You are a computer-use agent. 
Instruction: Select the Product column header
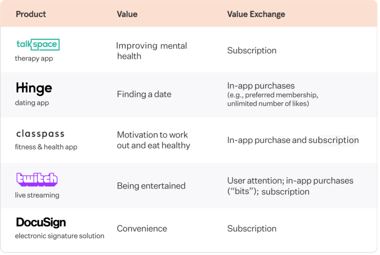click(31, 14)
